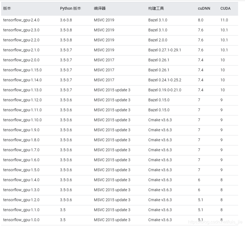
Task: Click cuDNN 6 in the tensorflow_gpu-1.4.0 row
Action: pos(199,180)
